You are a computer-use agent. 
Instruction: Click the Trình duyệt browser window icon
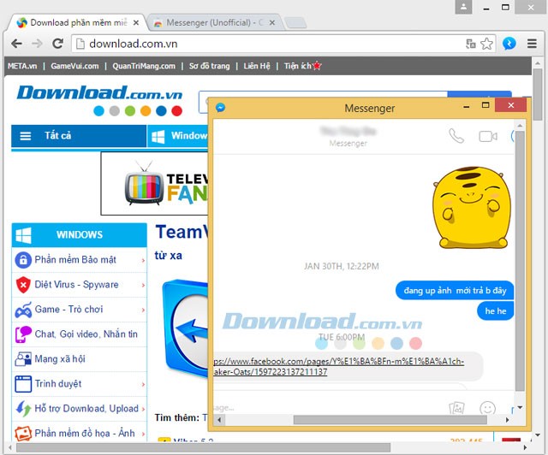tap(23, 384)
